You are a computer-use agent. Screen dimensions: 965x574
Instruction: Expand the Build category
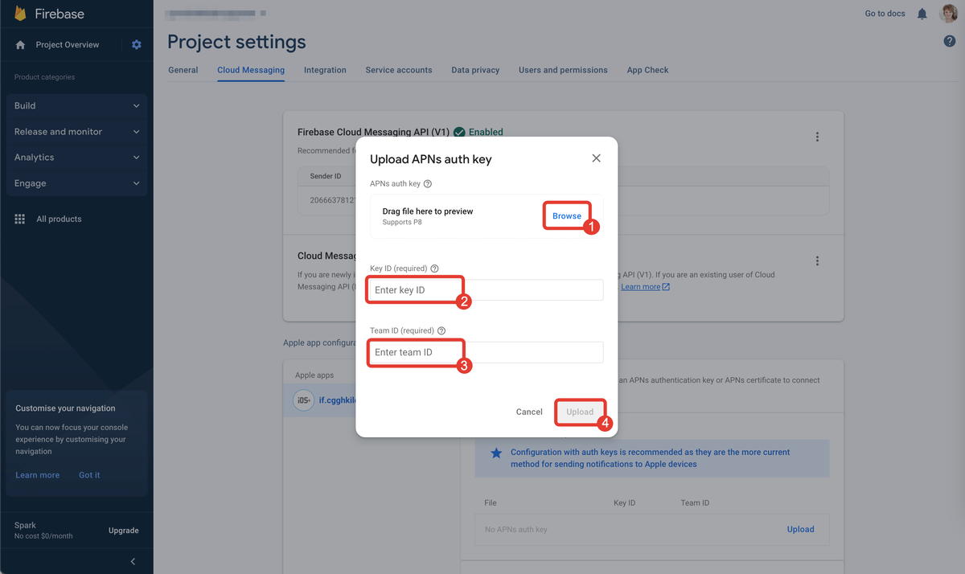[x=76, y=105]
